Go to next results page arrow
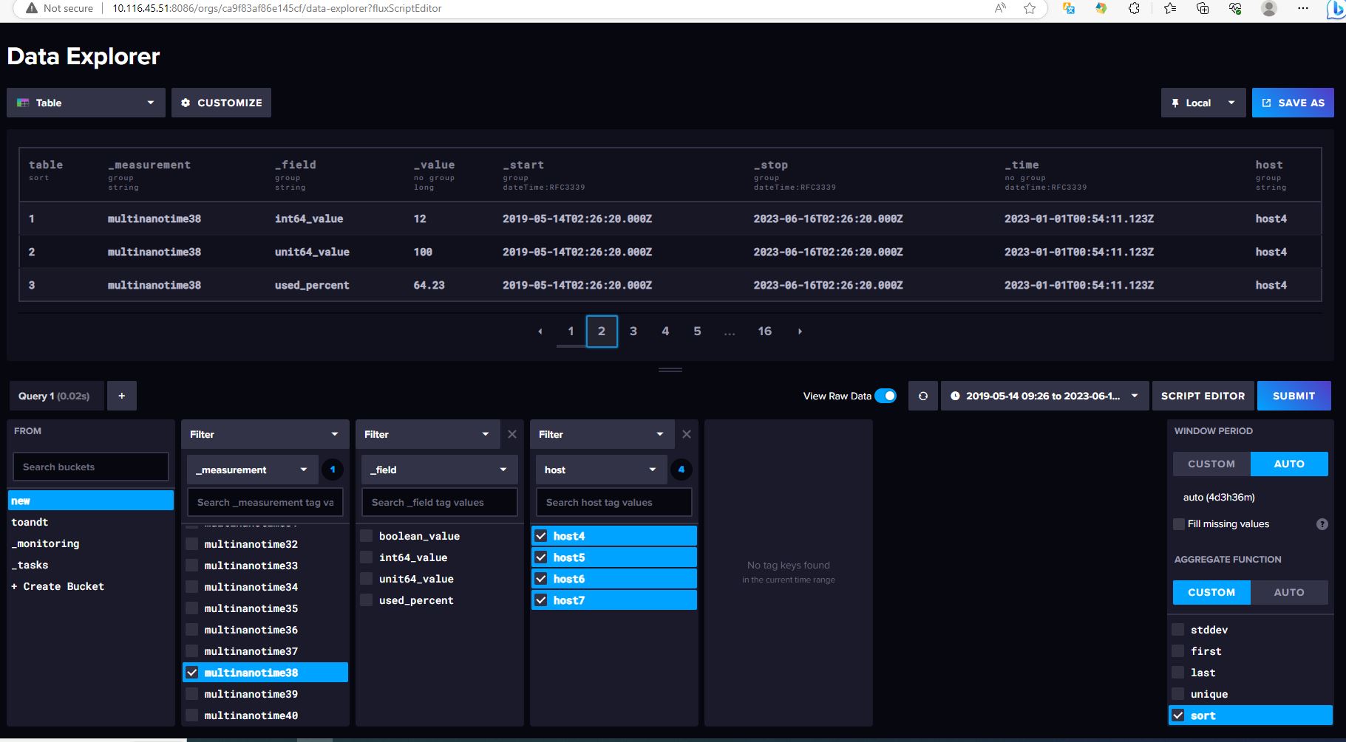Viewport: 1346px width, 742px height. tap(800, 332)
